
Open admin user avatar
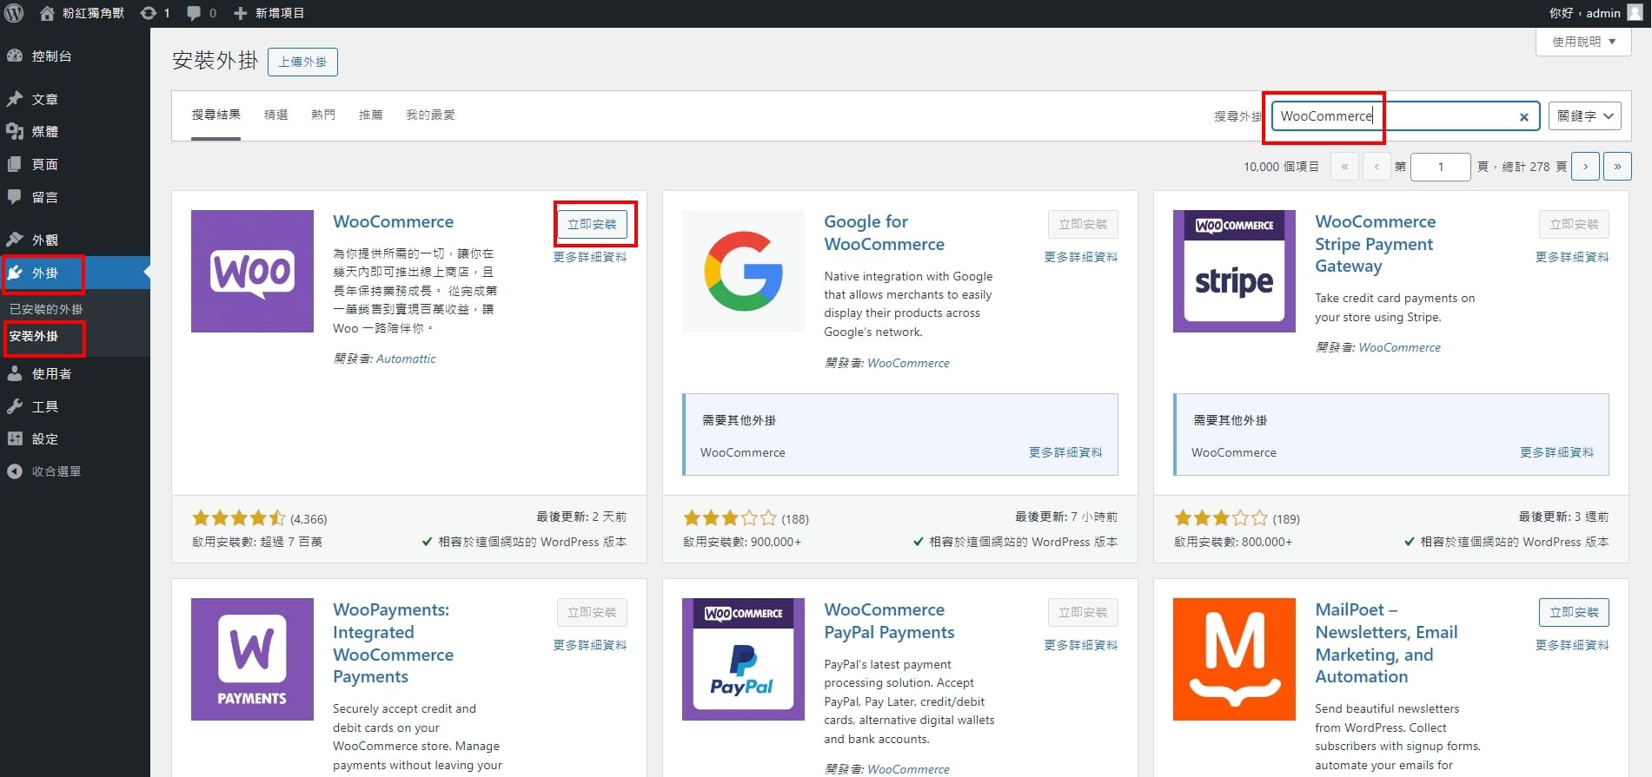(1635, 13)
